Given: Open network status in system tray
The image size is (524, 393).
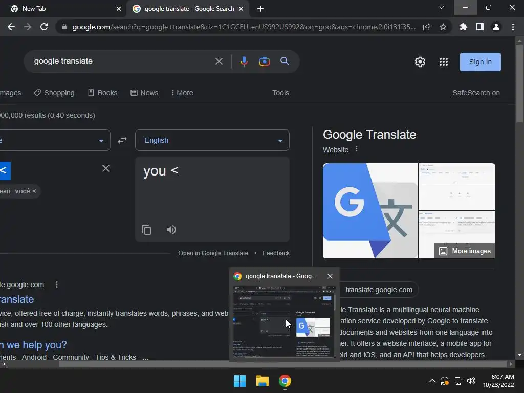Looking at the screenshot, I should click(x=458, y=381).
